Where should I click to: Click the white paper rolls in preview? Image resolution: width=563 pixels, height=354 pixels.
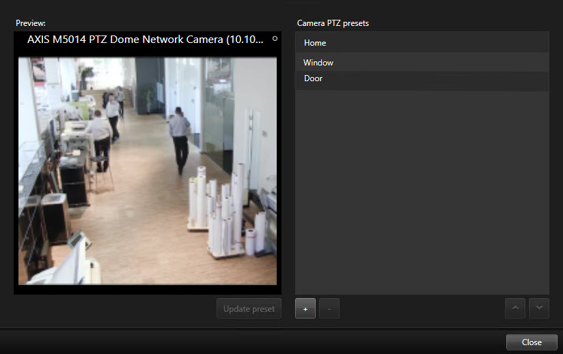(222, 208)
